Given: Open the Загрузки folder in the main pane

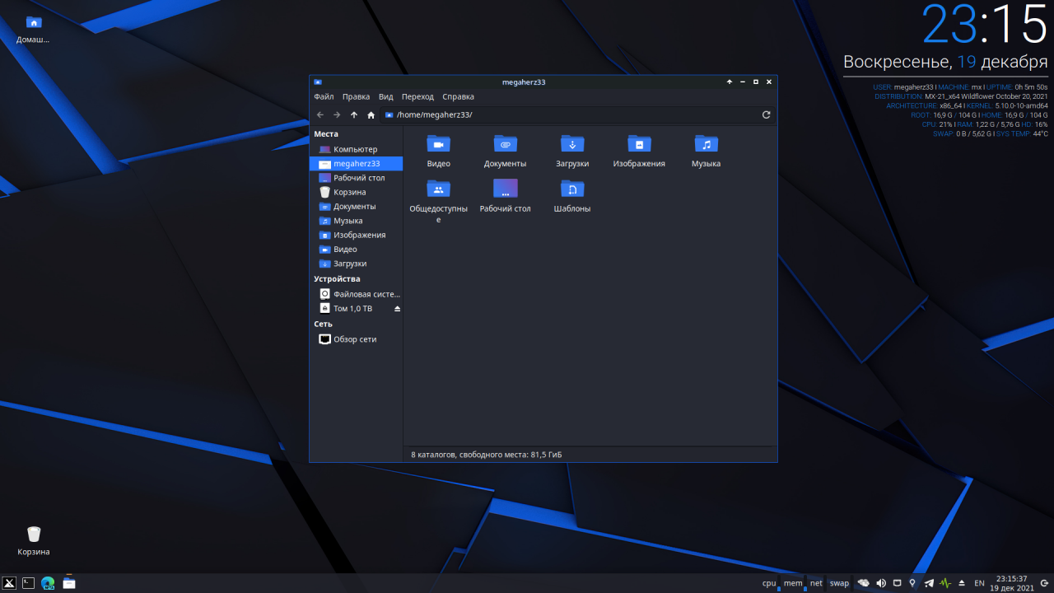Looking at the screenshot, I should (572, 151).
